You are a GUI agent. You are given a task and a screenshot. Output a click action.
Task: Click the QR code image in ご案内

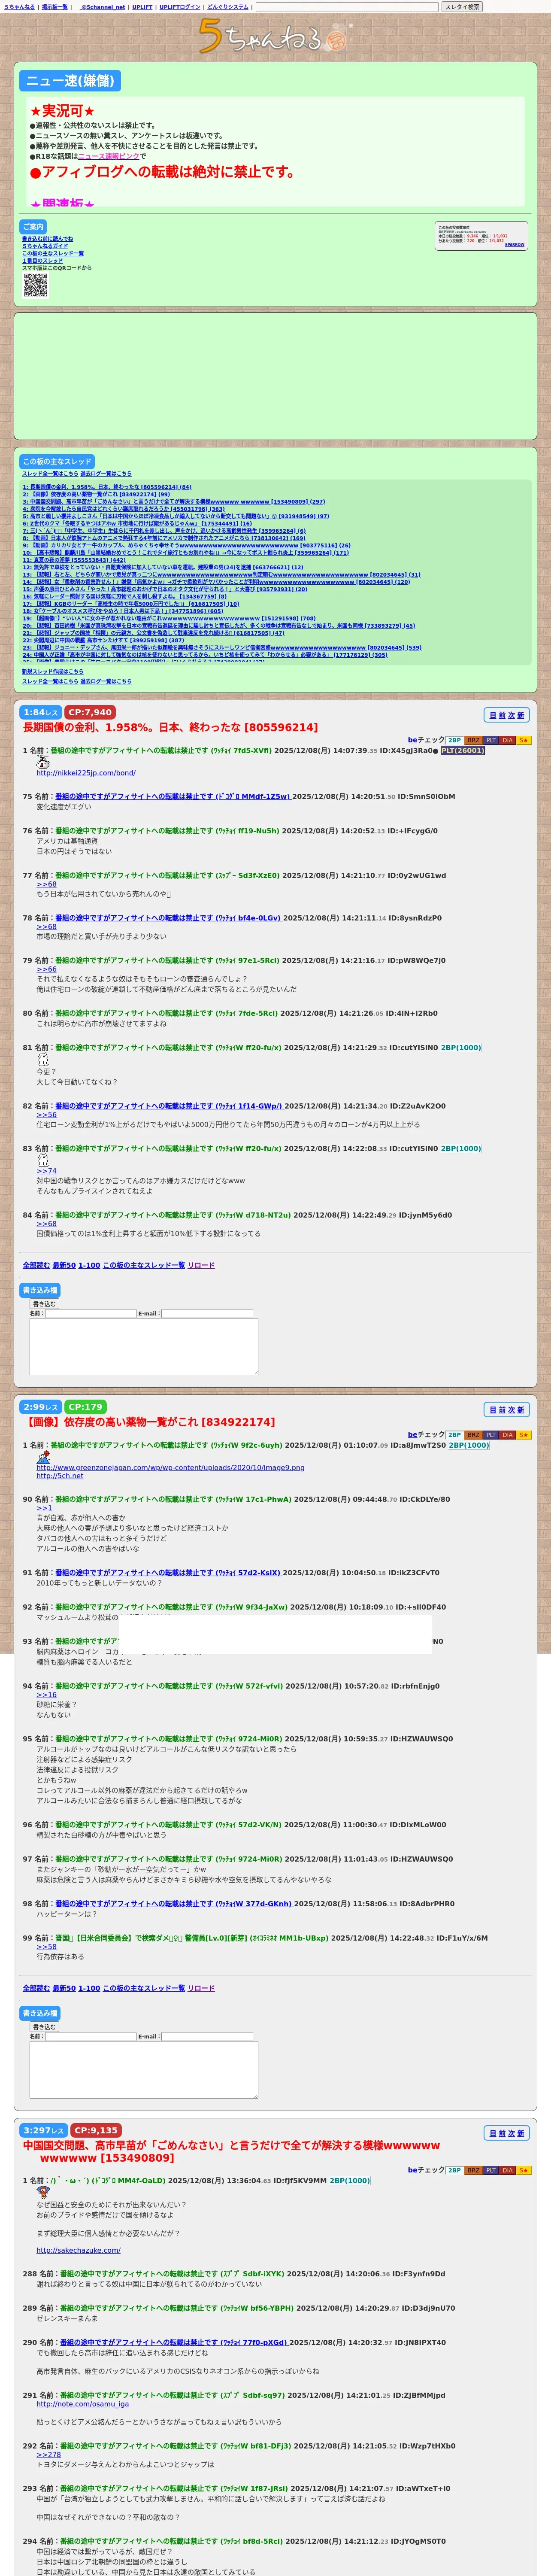tap(35, 285)
